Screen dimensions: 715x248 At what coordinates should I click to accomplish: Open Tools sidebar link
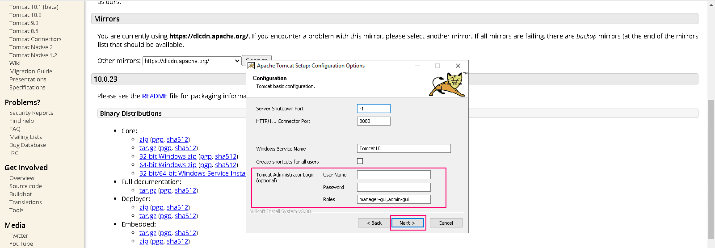click(17, 210)
